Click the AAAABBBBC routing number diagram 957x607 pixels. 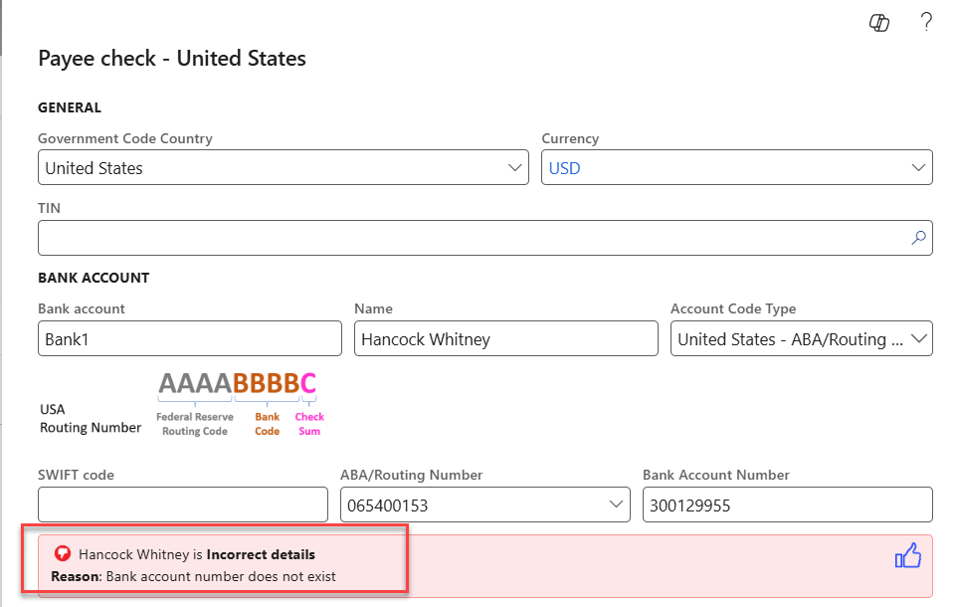click(238, 383)
